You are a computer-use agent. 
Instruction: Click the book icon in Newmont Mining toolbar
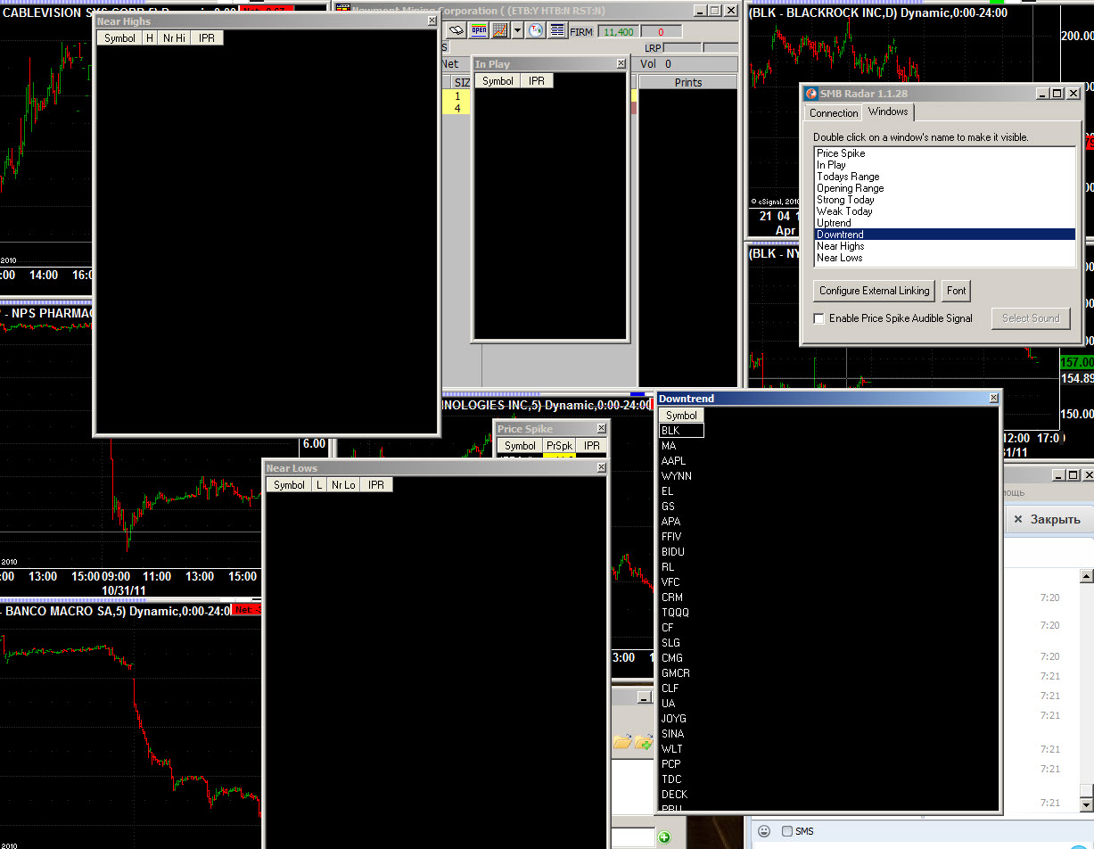[x=457, y=30]
